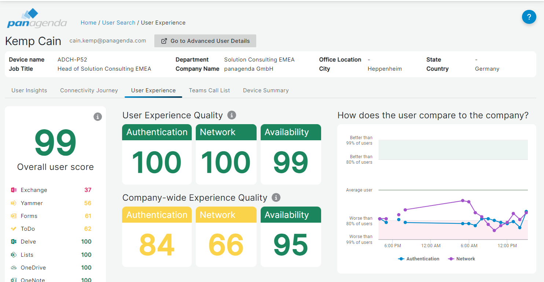Click the device name ADCH-P52

72,60
